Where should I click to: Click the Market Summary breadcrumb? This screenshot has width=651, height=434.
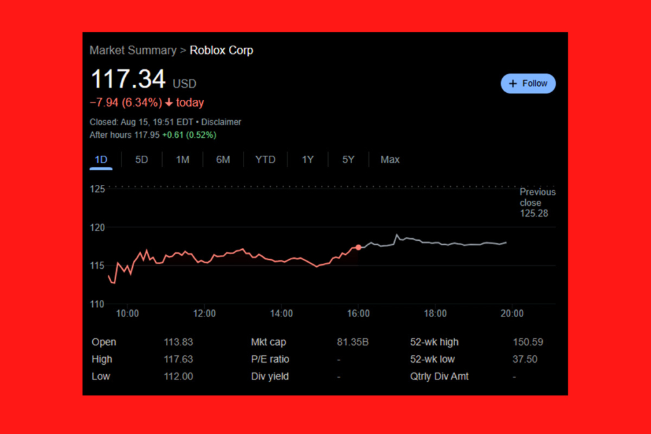[133, 50]
